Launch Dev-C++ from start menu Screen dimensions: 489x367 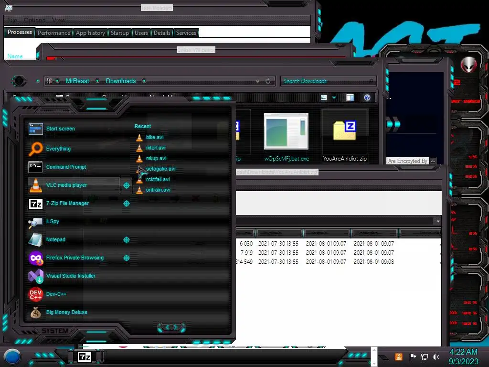[74, 294]
